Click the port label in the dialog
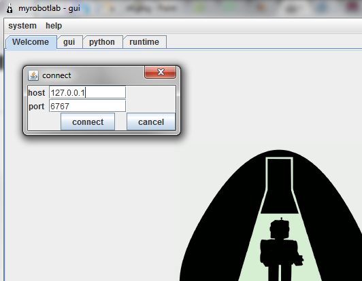Image resolution: width=362 pixels, height=281 pixels. click(x=36, y=107)
